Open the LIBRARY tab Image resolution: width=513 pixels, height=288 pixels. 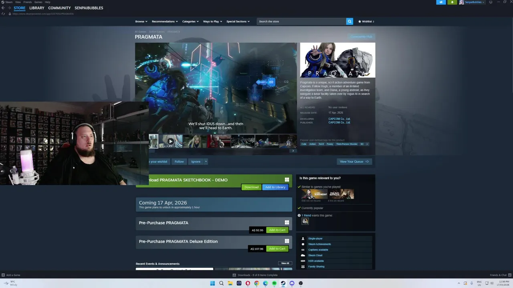coord(37,8)
